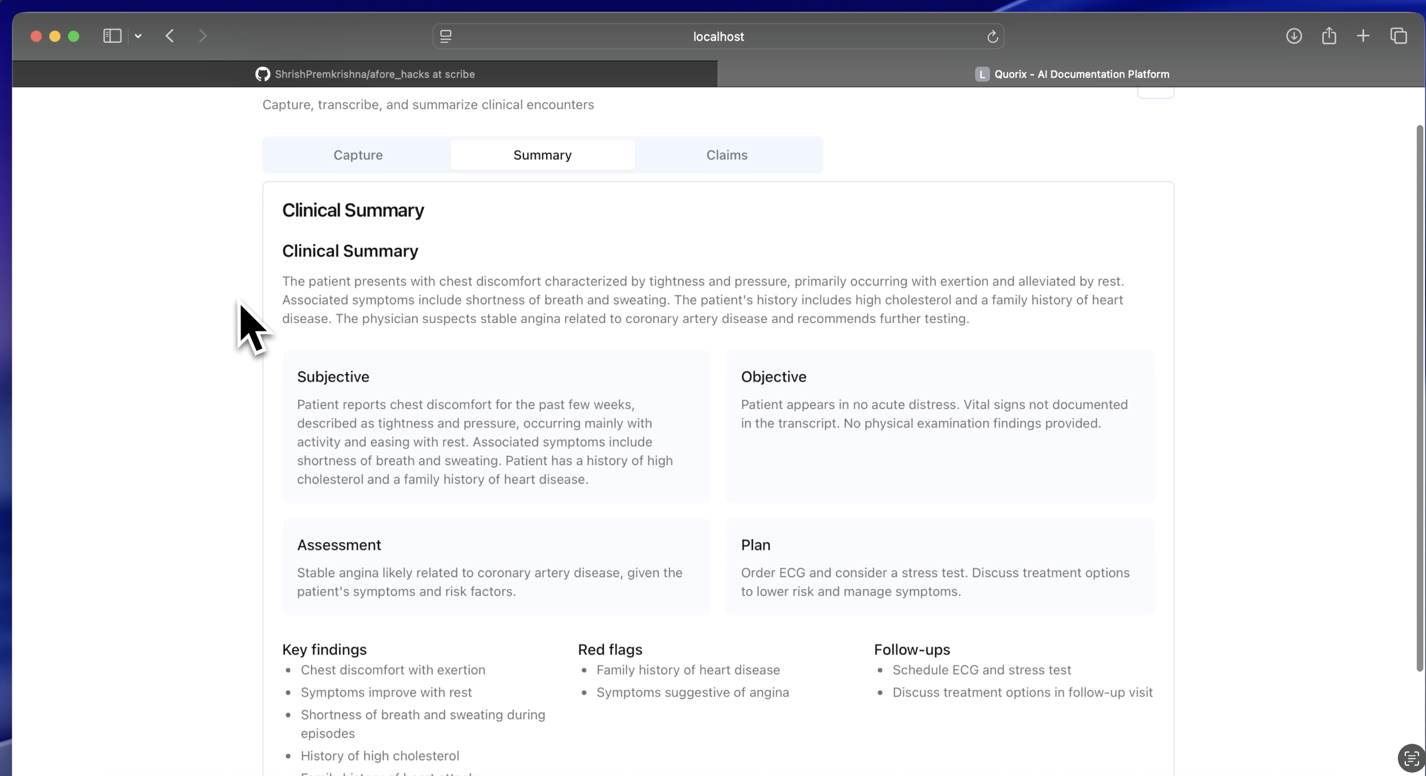The height and width of the screenshot is (776, 1426).
Task: Click the page settings icon in address bar
Action: [x=446, y=36]
